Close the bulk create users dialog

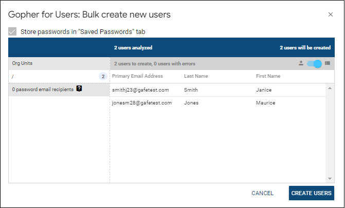(x=331, y=14)
